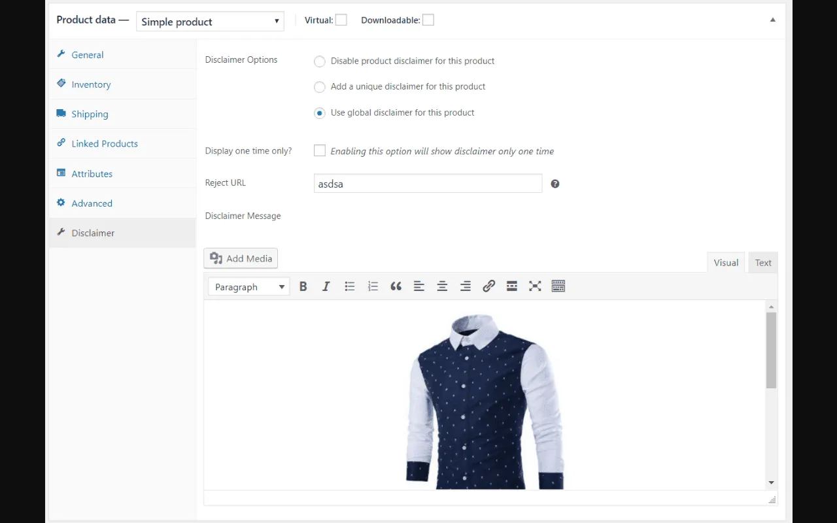Enable the Virtual product checkbox
This screenshot has height=523, width=837.
(342, 20)
